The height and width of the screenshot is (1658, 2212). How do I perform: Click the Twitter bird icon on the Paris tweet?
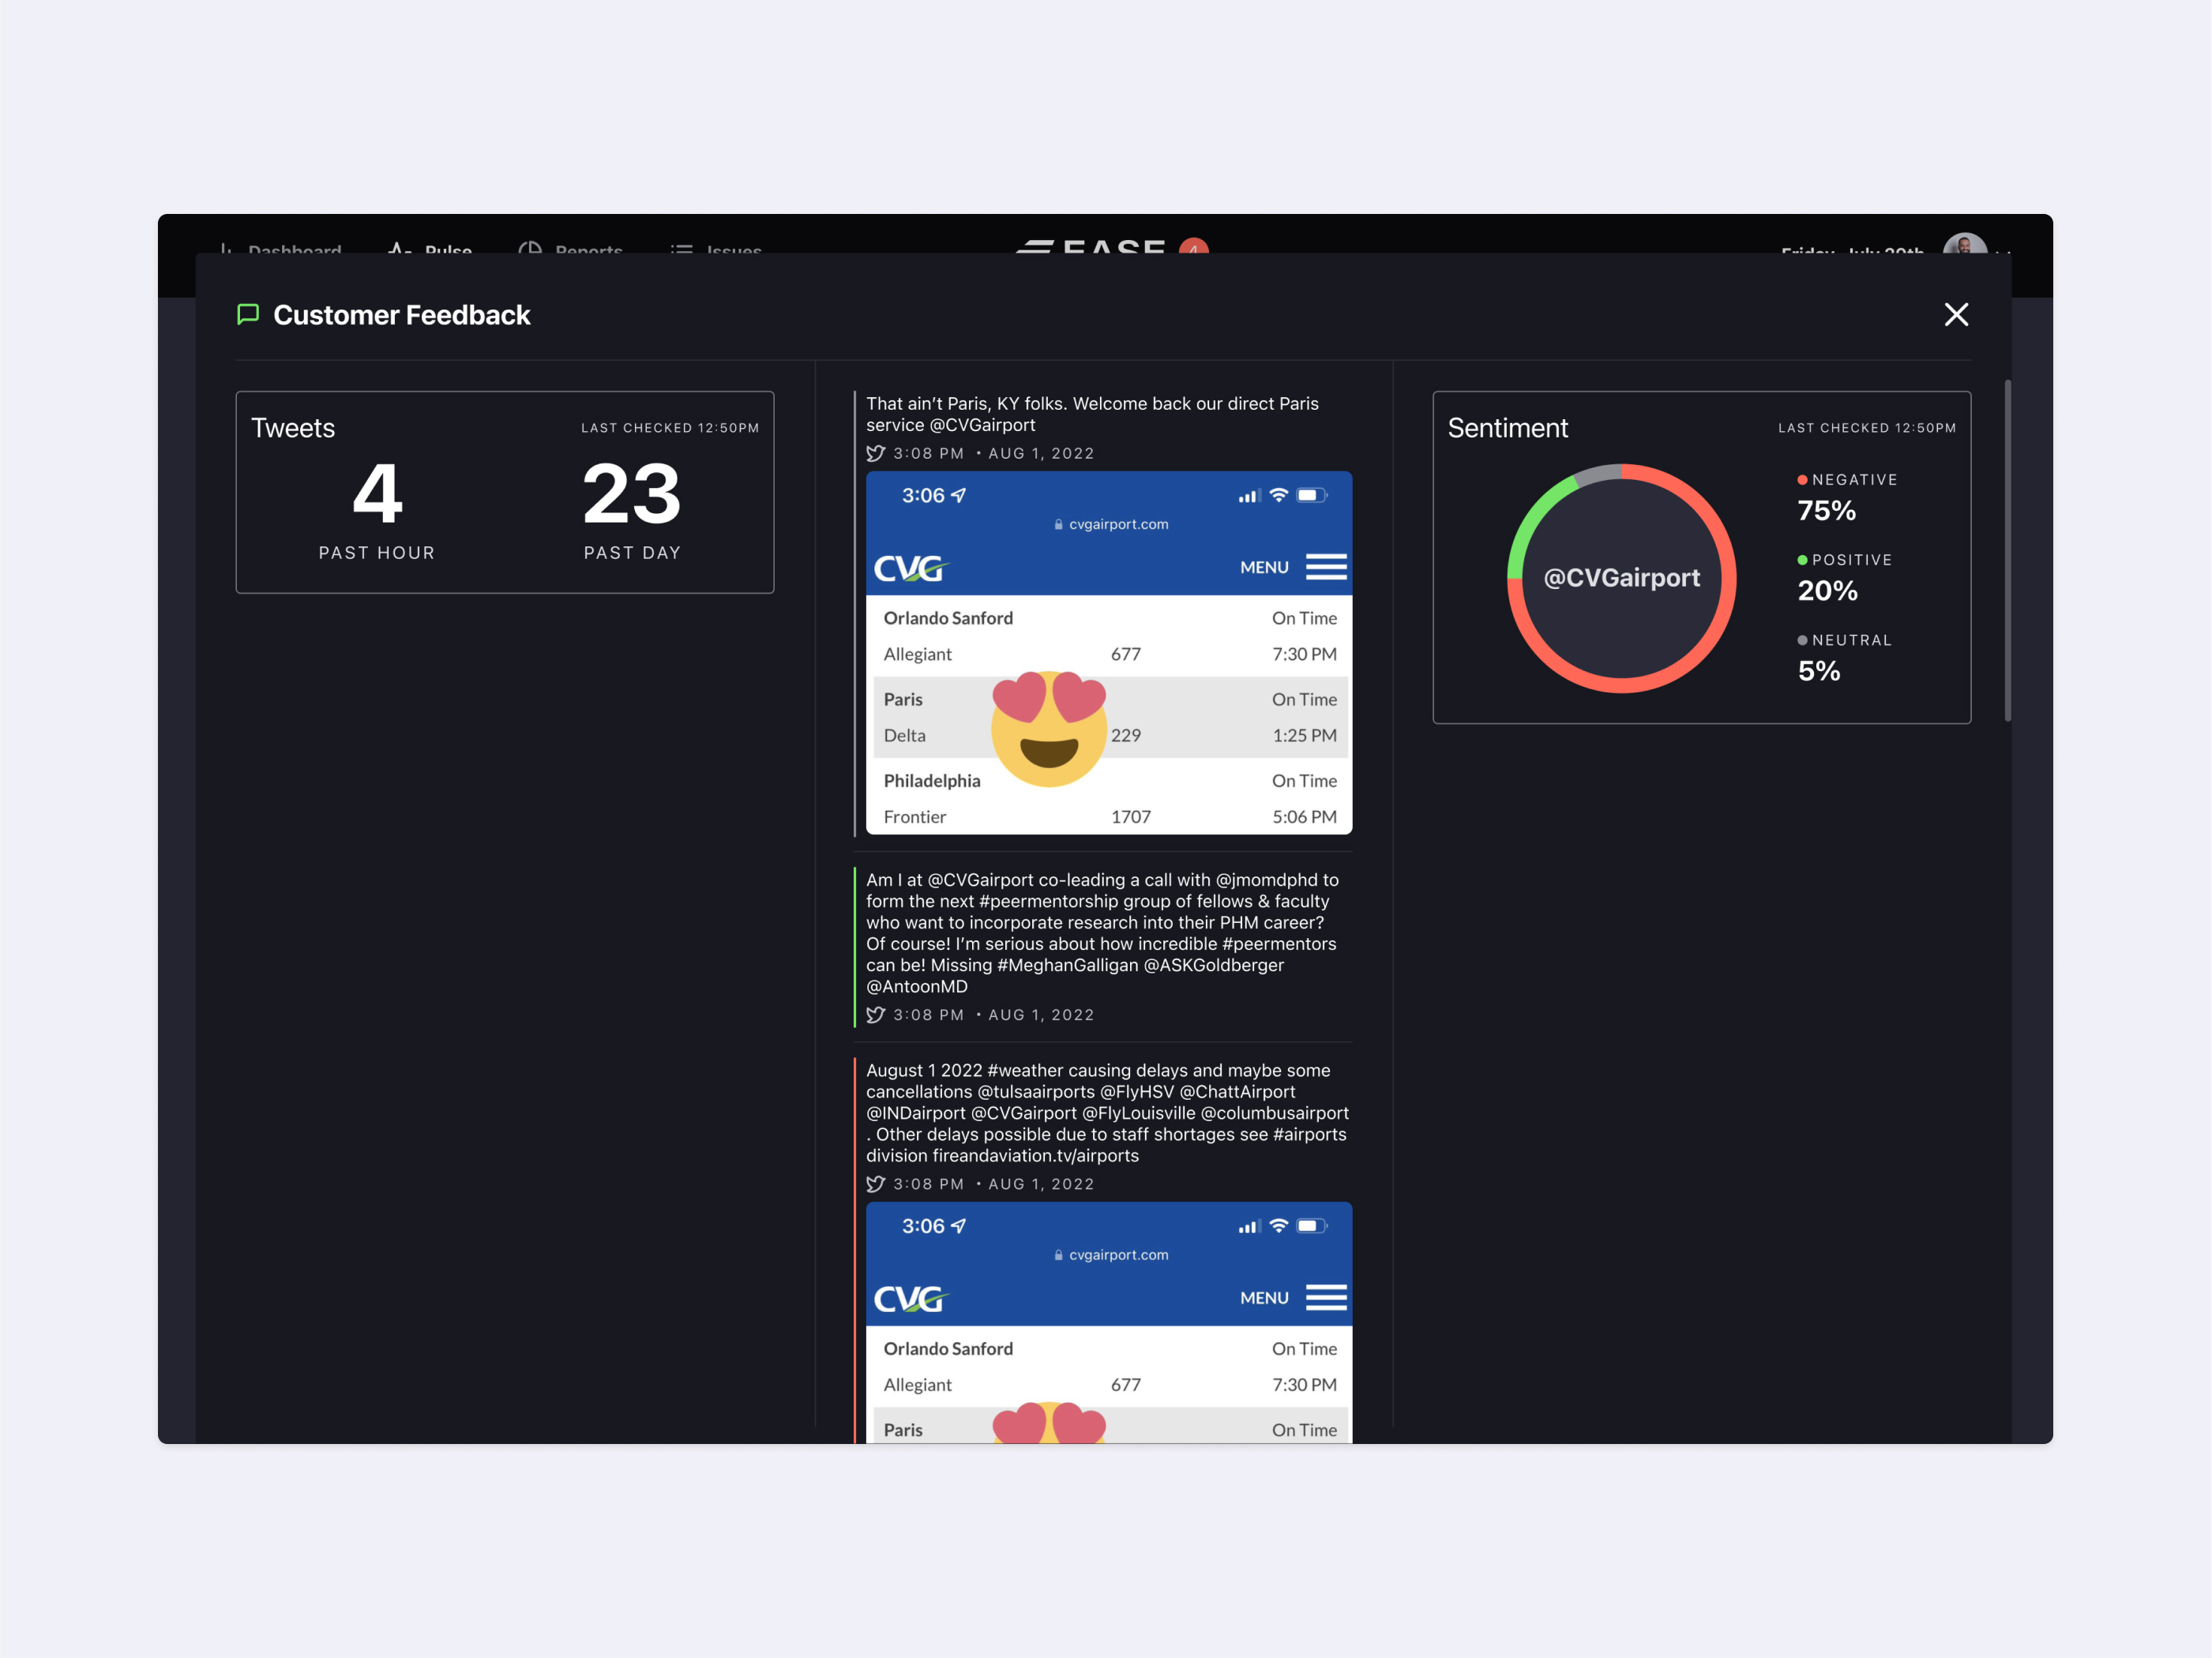(876, 453)
